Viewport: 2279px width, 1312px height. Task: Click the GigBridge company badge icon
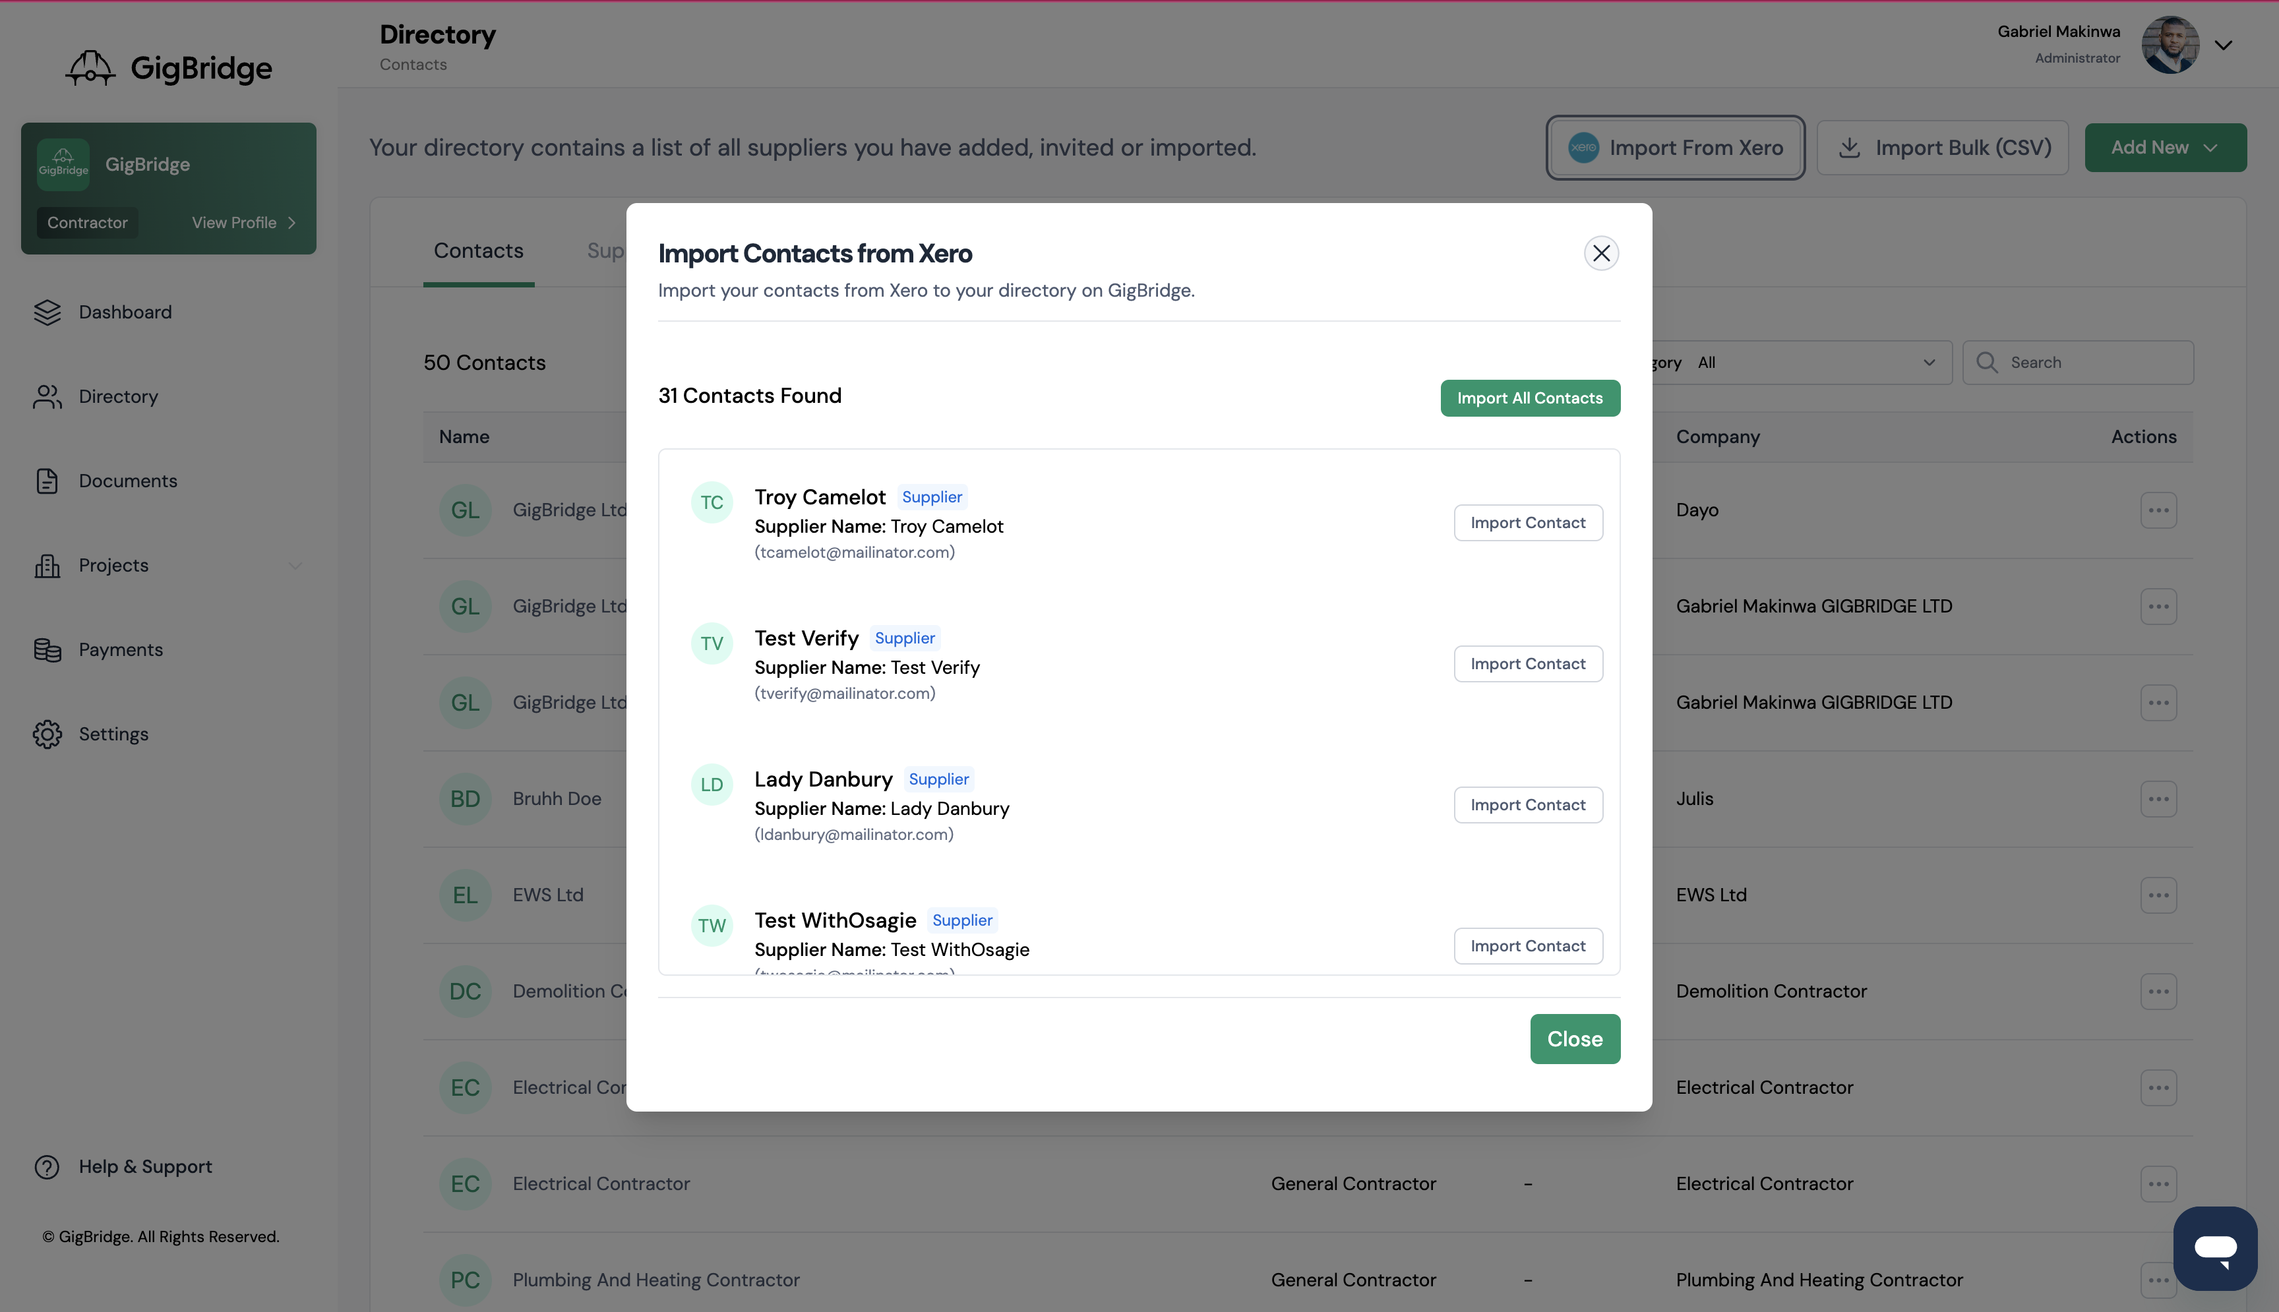[63, 164]
